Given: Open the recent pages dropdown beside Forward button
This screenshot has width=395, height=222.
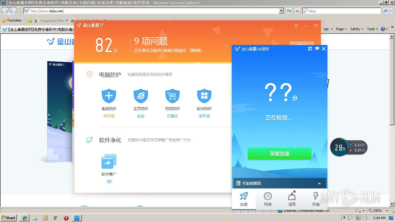Looking at the screenshot, I should (x=20, y=11).
